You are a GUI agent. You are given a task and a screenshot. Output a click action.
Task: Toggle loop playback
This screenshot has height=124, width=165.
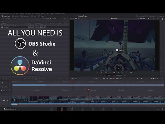click(121, 79)
